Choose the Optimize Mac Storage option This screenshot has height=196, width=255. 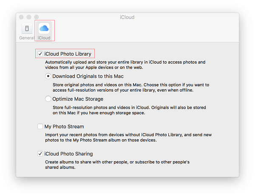coord(48,99)
